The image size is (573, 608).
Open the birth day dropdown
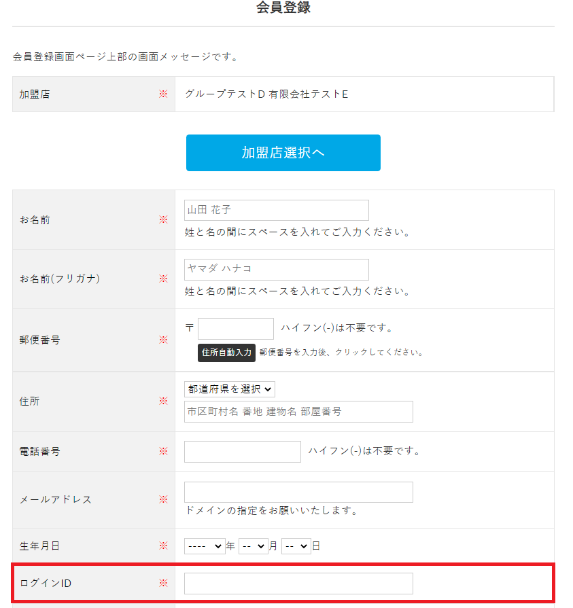(296, 546)
